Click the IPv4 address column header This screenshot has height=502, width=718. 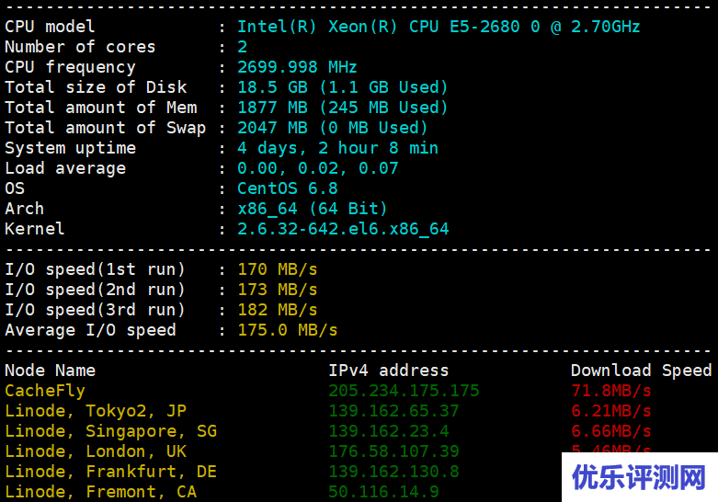pos(388,371)
